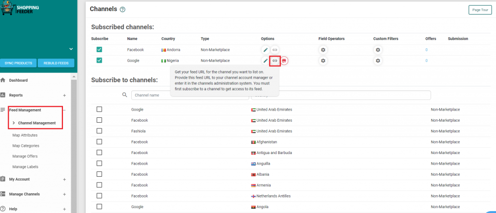Viewport: 496px width, 213px height.
Task: Click the Manage Channels server icon
Action: pos(3,194)
